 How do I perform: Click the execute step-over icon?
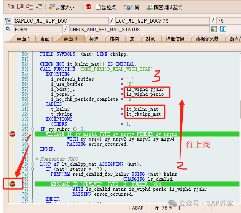[20, 7]
